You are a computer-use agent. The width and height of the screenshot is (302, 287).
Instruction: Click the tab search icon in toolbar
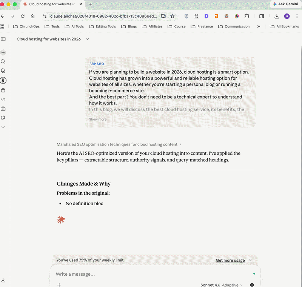pyautogui.click(x=262, y=16)
